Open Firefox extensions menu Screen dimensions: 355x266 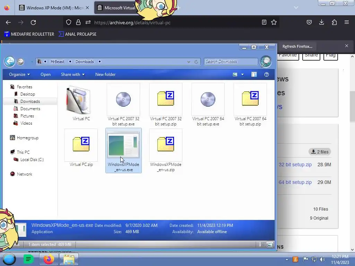tap(334, 22)
